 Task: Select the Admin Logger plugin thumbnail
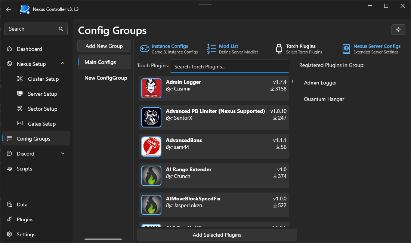pyautogui.click(x=151, y=88)
